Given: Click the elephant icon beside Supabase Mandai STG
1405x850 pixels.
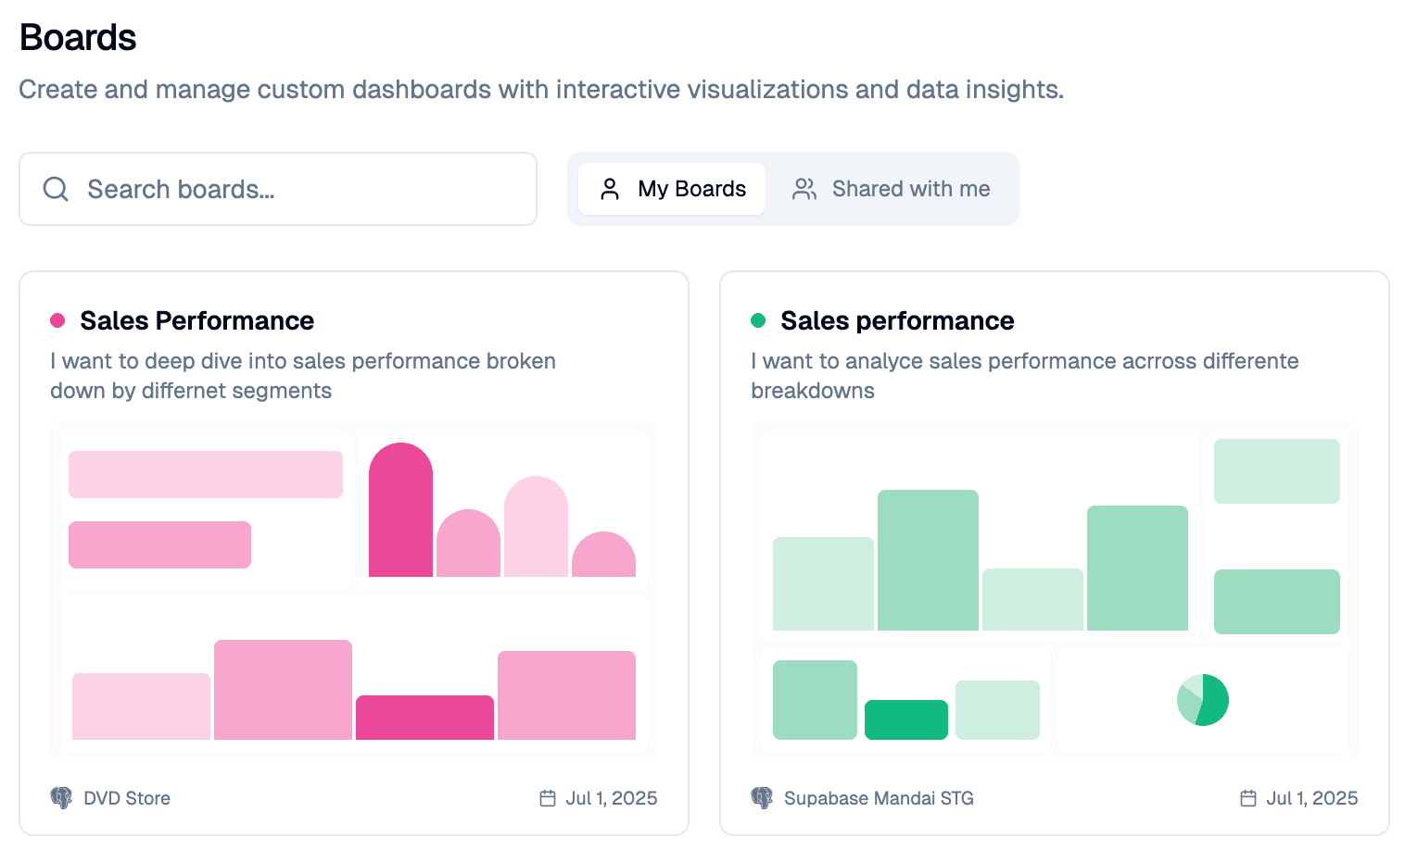Looking at the screenshot, I should coord(762,798).
